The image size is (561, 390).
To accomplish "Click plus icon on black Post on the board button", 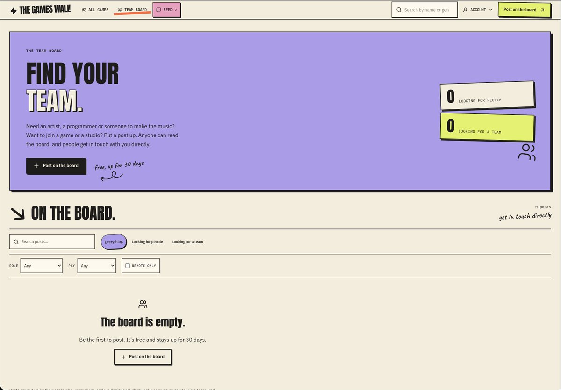I will [36, 166].
